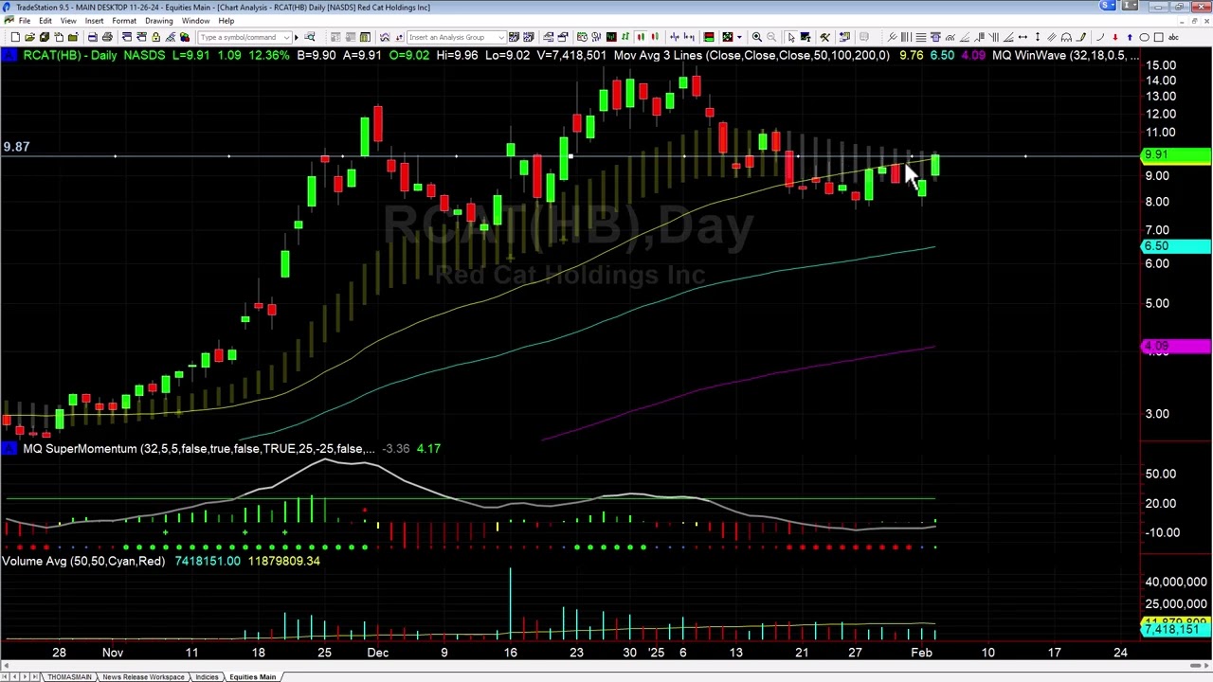Select the Equities Main workspace tab

pyautogui.click(x=252, y=676)
